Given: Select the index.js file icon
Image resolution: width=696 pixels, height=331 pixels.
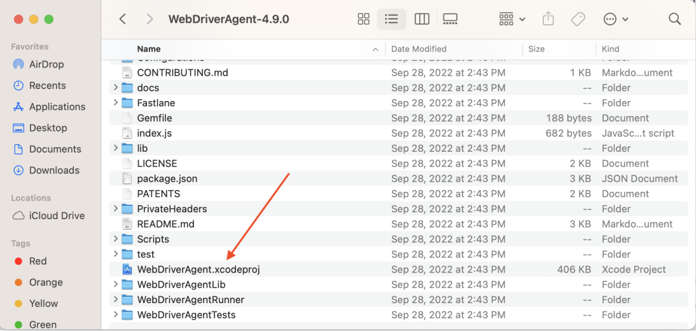Looking at the screenshot, I should click(127, 133).
